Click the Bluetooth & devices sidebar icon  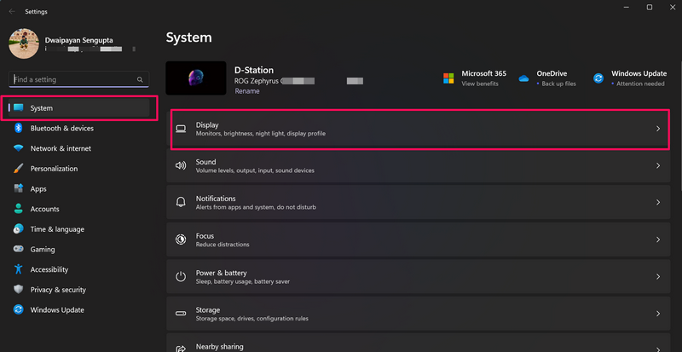18,129
